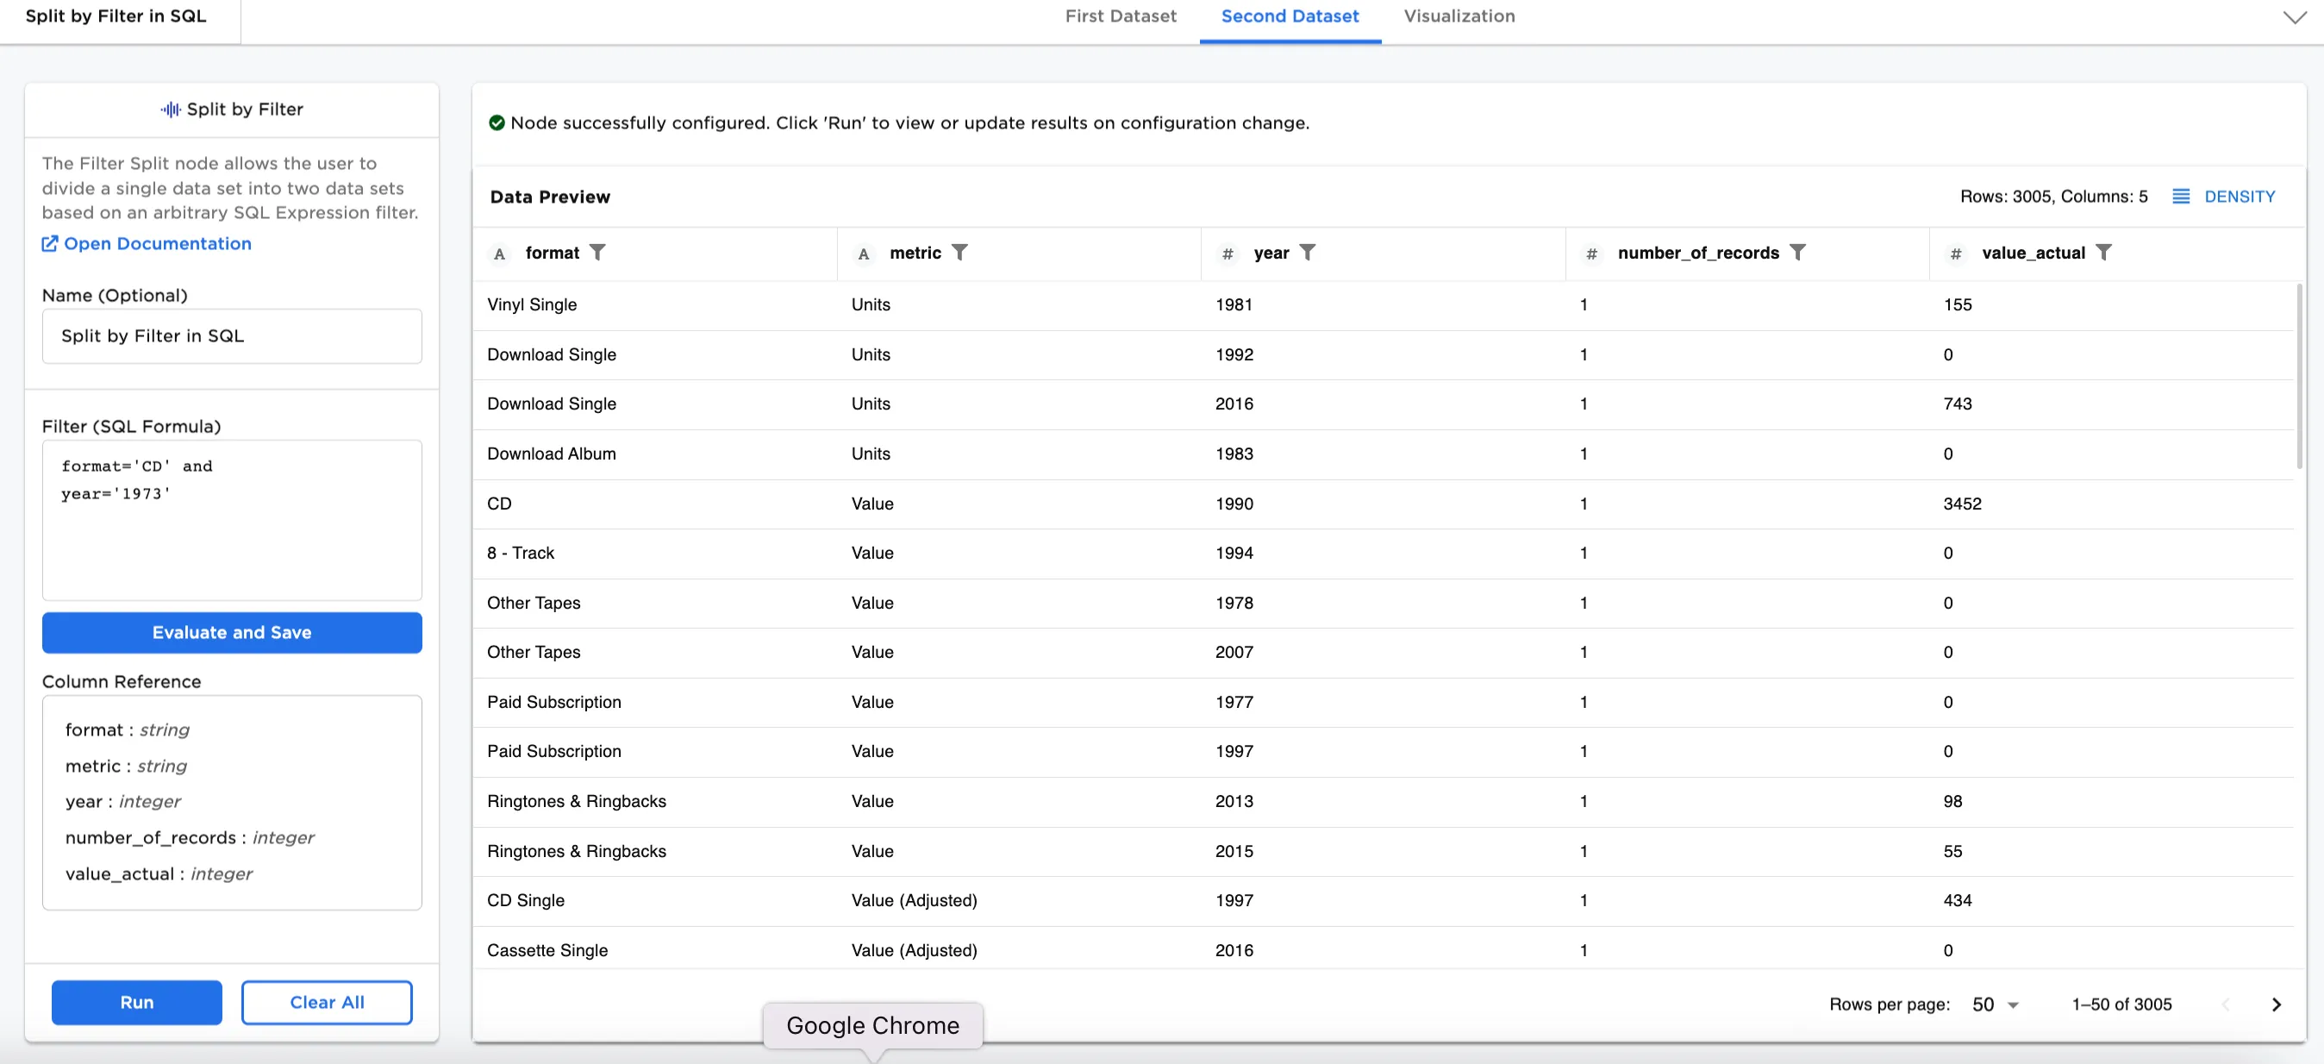
Task: Open the Rows per page dropdown
Action: click(x=1994, y=1005)
